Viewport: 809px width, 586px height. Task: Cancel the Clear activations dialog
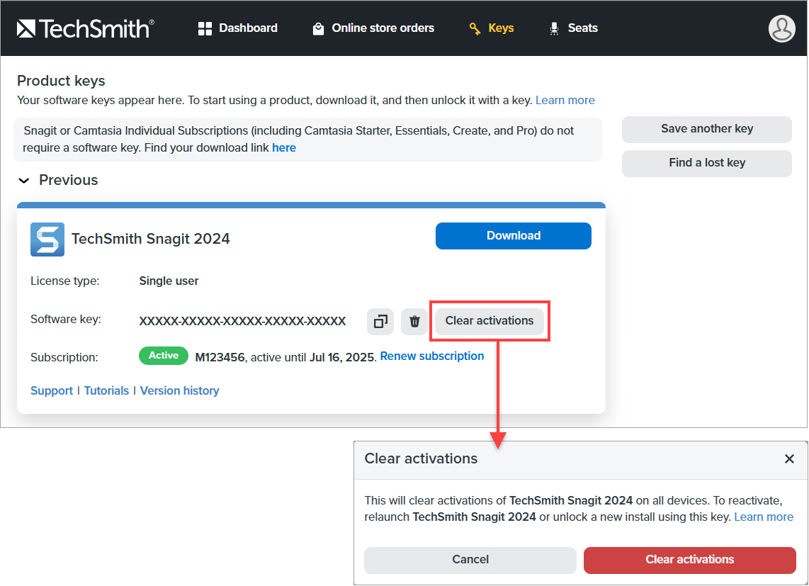[470, 560]
